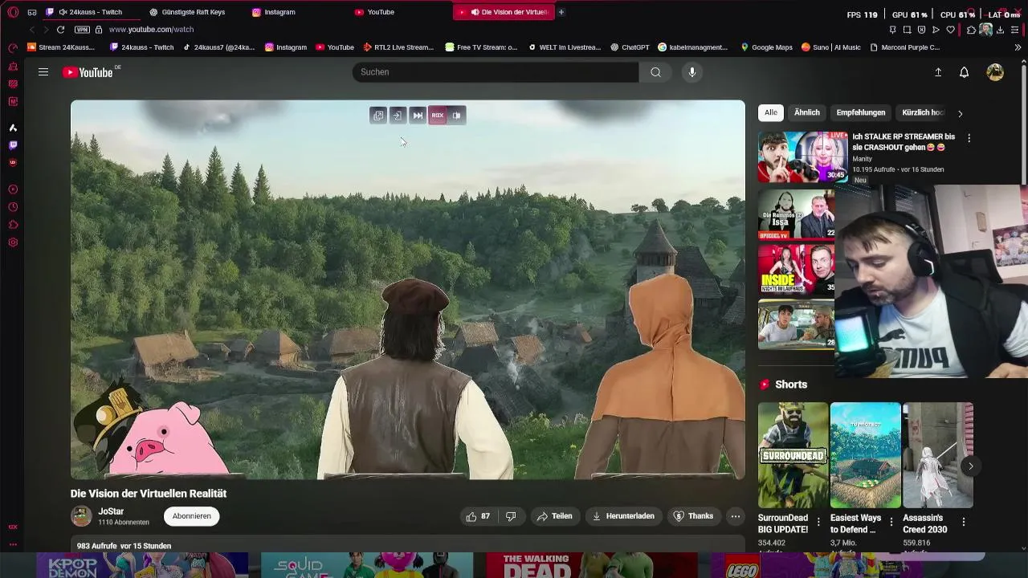Open the YouTube account avatar menu
The width and height of the screenshot is (1028, 578).
[x=995, y=72]
